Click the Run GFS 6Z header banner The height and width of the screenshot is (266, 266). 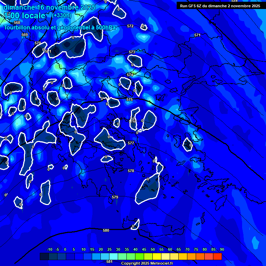[x=220, y=6]
